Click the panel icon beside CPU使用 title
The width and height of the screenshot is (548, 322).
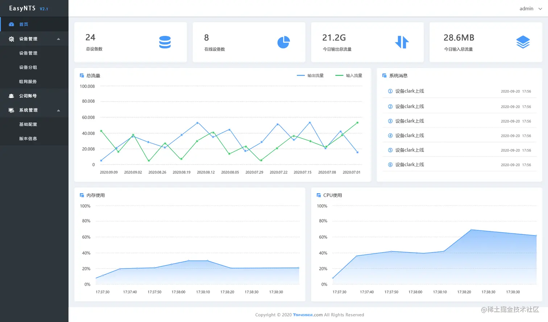pyautogui.click(x=319, y=195)
